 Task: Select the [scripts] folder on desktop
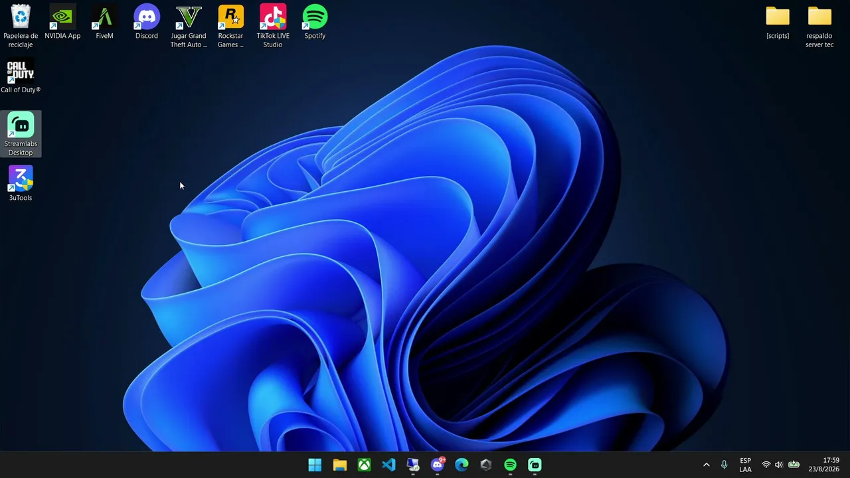tap(778, 23)
